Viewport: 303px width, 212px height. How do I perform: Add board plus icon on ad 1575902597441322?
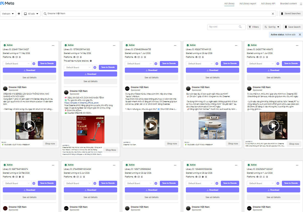pyautogui.click(x=95, y=68)
